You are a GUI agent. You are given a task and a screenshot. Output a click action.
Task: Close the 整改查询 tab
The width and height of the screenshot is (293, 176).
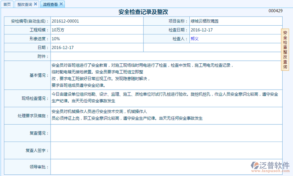point(36,4)
